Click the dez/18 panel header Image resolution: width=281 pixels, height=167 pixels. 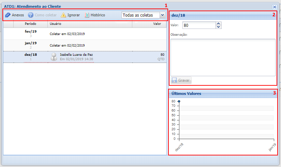[x=223, y=15]
